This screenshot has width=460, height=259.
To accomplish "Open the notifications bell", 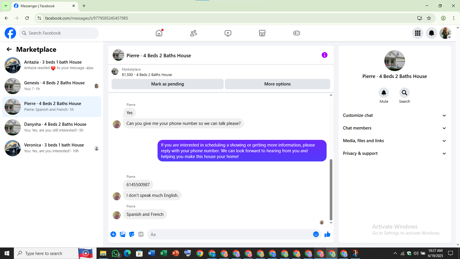I will click(432, 33).
